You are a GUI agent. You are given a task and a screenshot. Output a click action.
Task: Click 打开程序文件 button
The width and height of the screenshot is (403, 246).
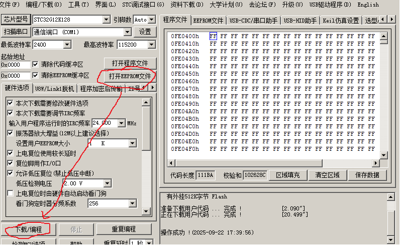pyautogui.click(x=130, y=63)
